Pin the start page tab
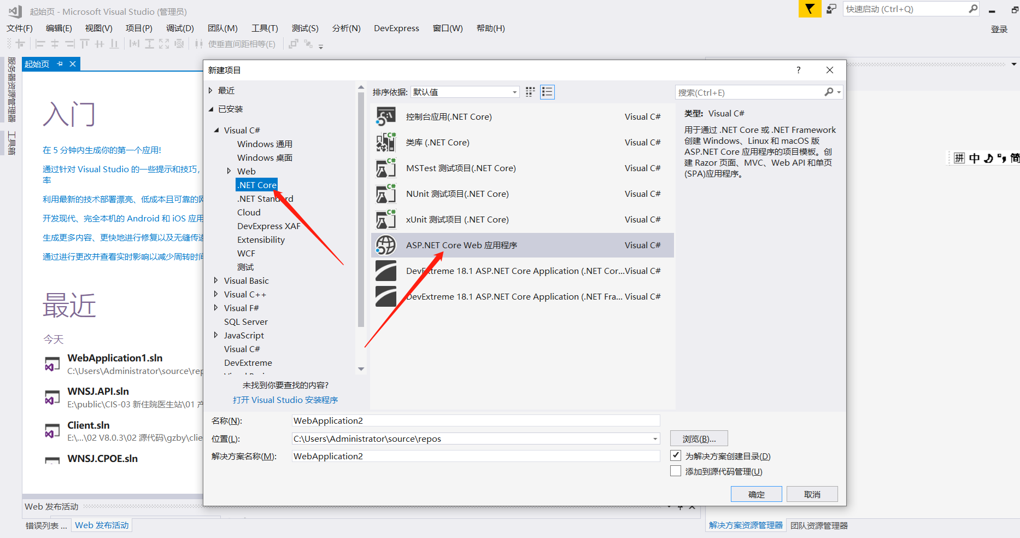 60,64
